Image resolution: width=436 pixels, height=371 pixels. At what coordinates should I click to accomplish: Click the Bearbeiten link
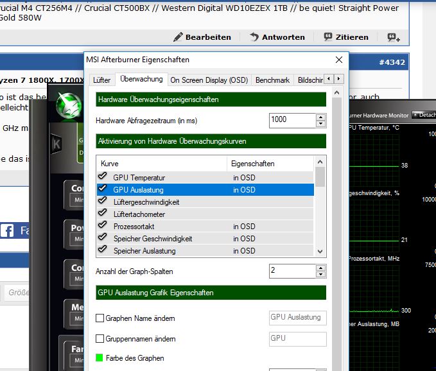click(208, 37)
